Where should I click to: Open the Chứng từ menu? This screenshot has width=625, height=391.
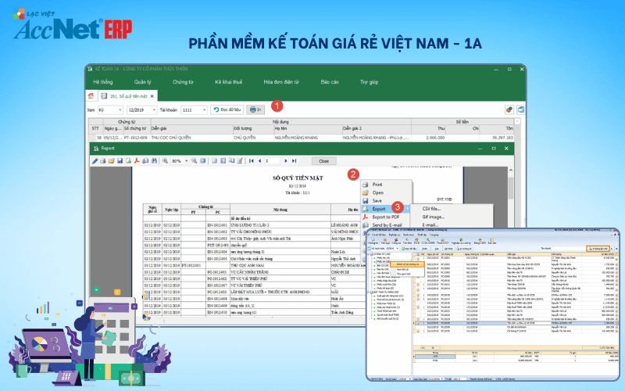tap(183, 82)
